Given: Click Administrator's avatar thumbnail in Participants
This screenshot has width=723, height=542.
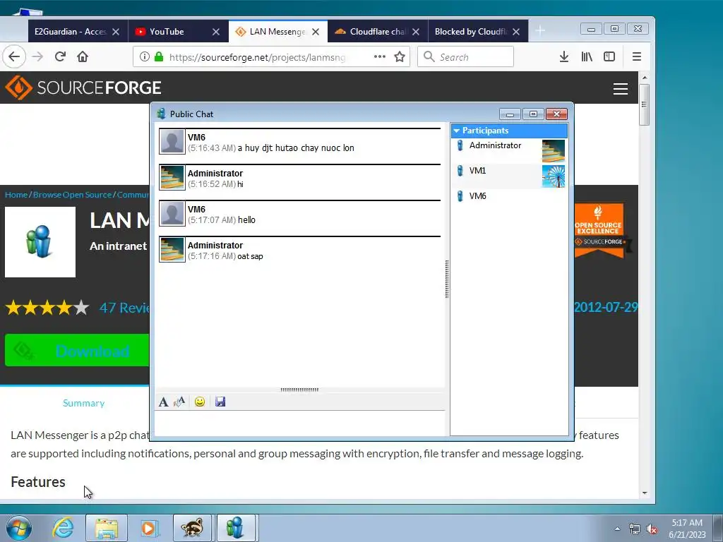Looking at the screenshot, I should 554,151.
